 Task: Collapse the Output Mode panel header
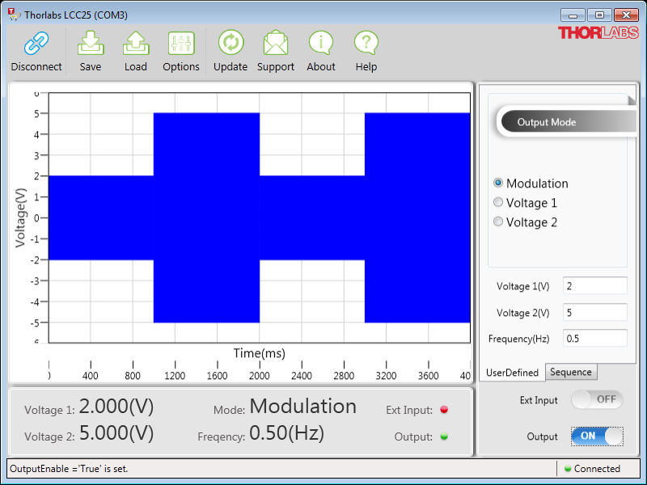pyautogui.click(x=566, y=122)
